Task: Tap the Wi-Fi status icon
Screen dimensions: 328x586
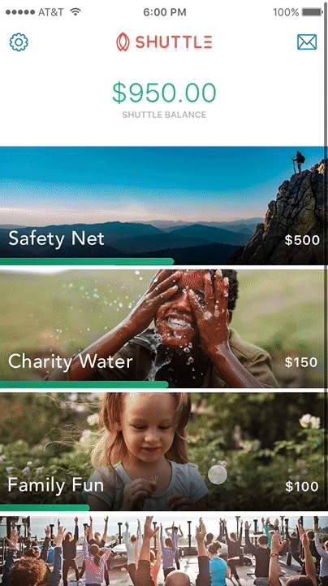Action: [x=76, y=12]
